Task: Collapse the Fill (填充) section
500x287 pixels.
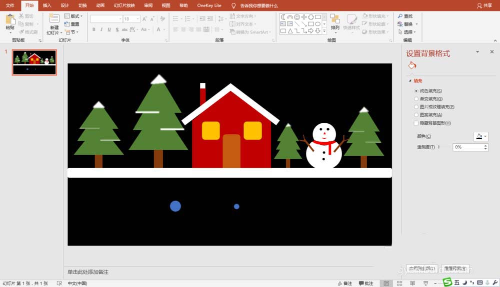Action: (410, 81)
